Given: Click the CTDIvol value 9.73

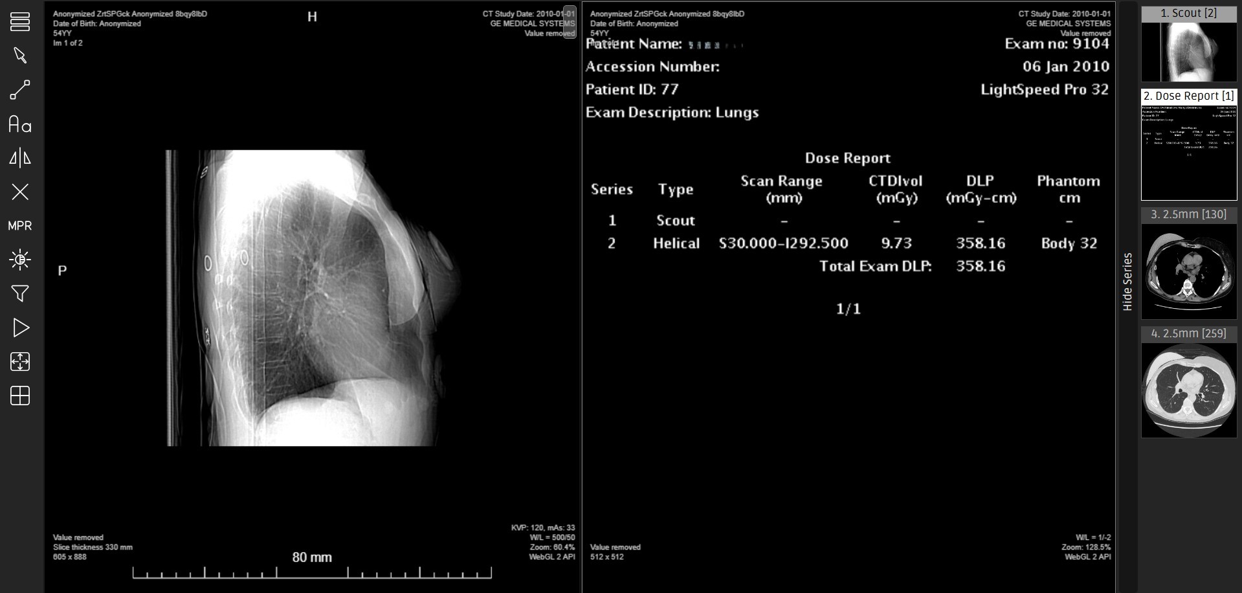Looking at the screenshot, I should (x=896, y=243).
